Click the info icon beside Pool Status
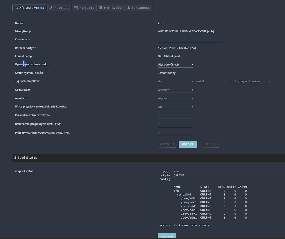The image size is (285, 239). click(x=15, y=157)
